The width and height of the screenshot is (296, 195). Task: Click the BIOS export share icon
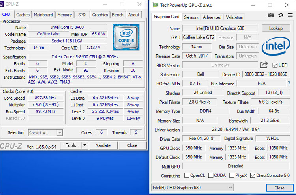tap(264, 65)
